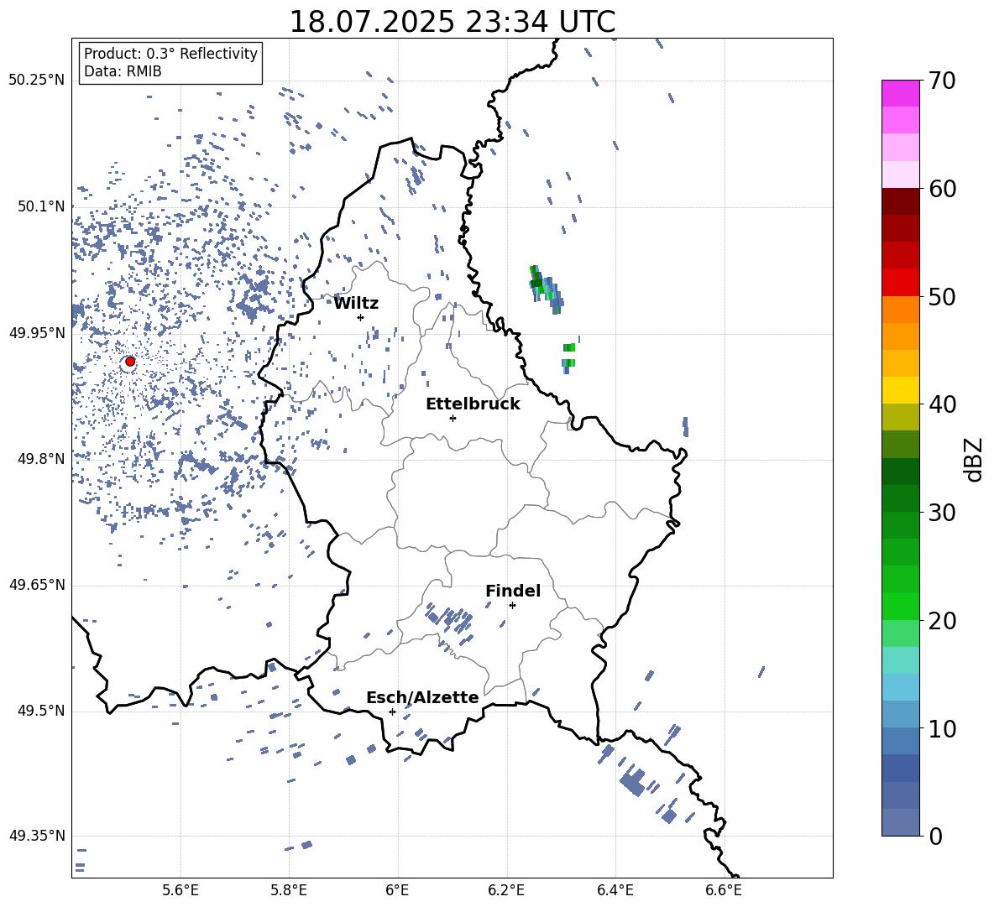Click the colorbar 50 tick label
The width and height of the screenshot is (994, 907).
pyautogui.click(x=942, y=296)
